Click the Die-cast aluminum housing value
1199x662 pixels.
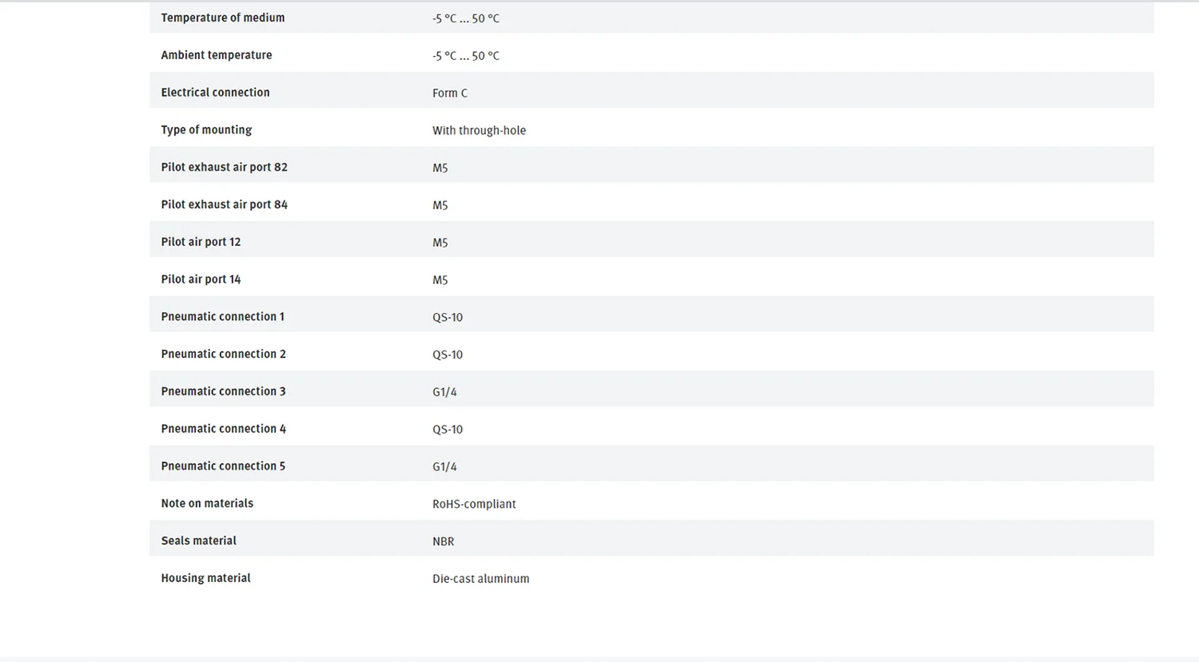tap(480, 579)
